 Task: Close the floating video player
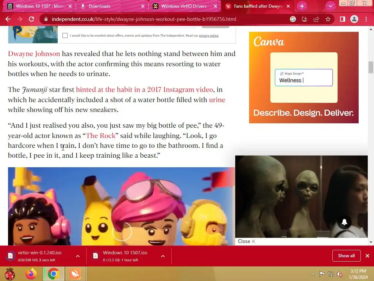point(247,241)
